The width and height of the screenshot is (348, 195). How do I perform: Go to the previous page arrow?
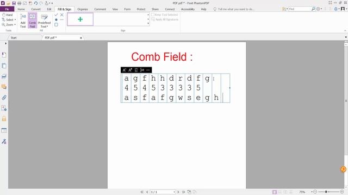point(147,192)
